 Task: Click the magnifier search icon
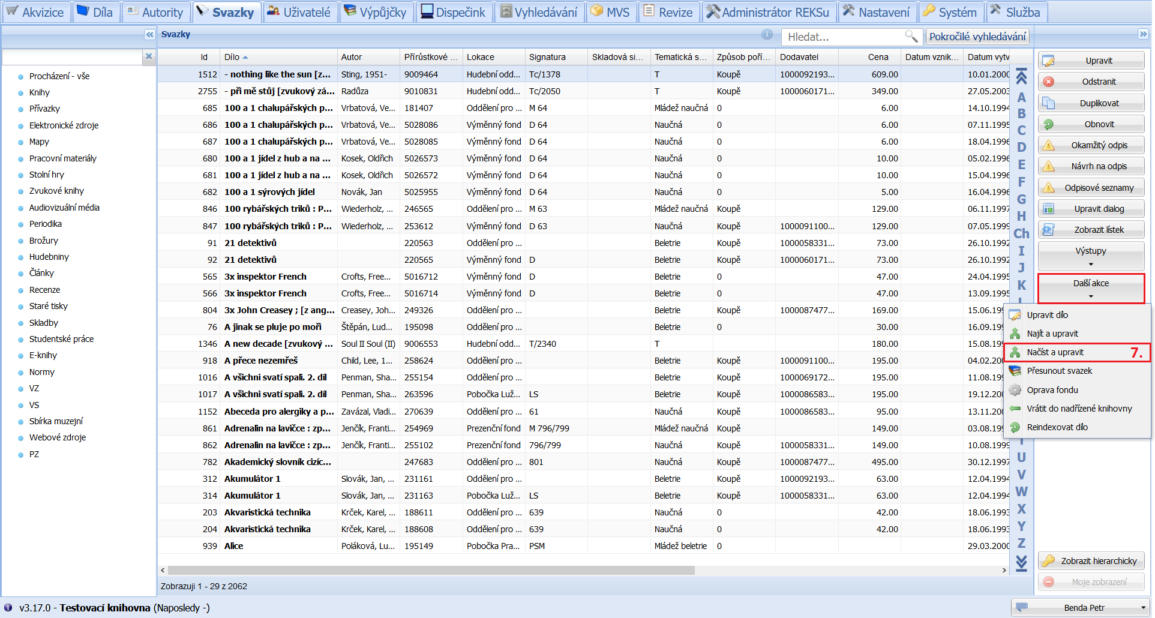(911, 37)
